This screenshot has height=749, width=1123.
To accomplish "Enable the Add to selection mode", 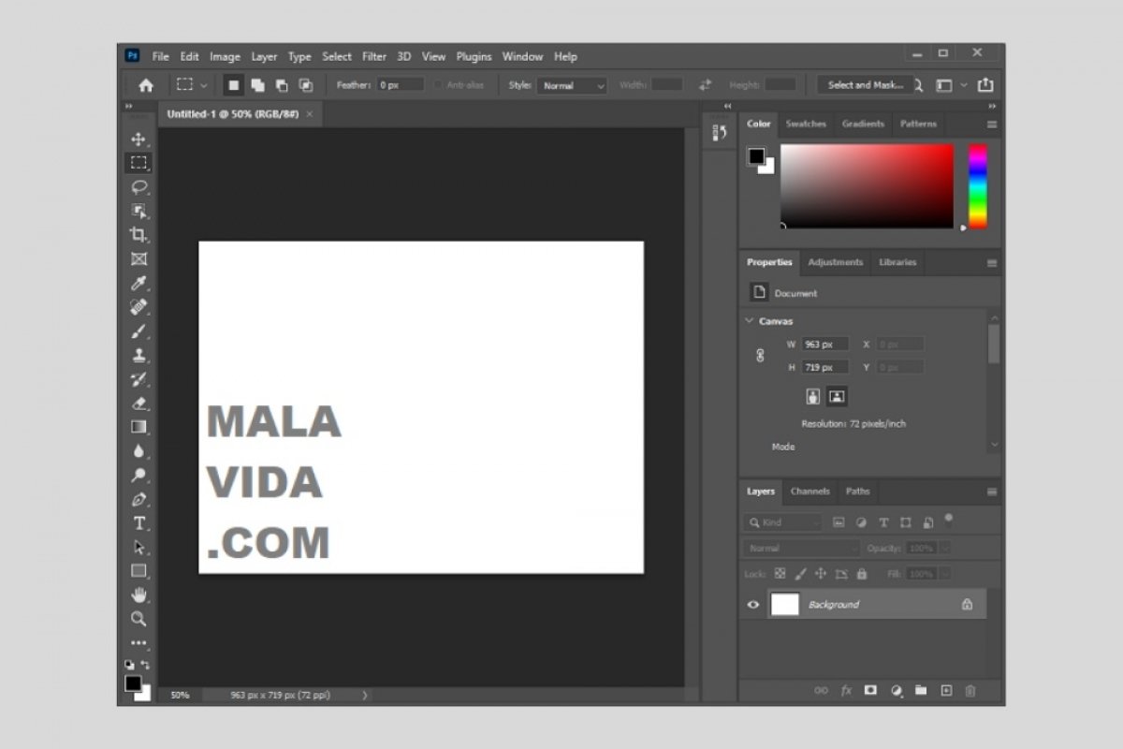I will pyautogui.click(x=257, y=85).
